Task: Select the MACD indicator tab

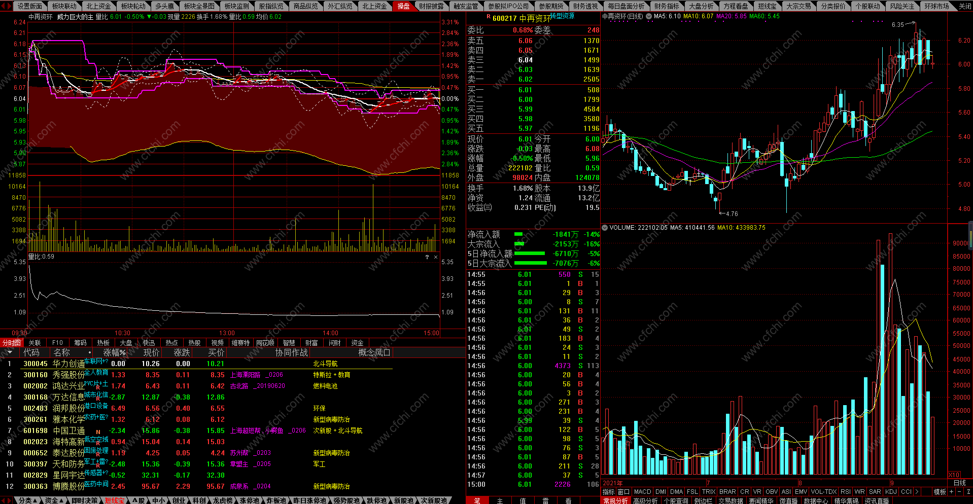Action: pos(642,492)
